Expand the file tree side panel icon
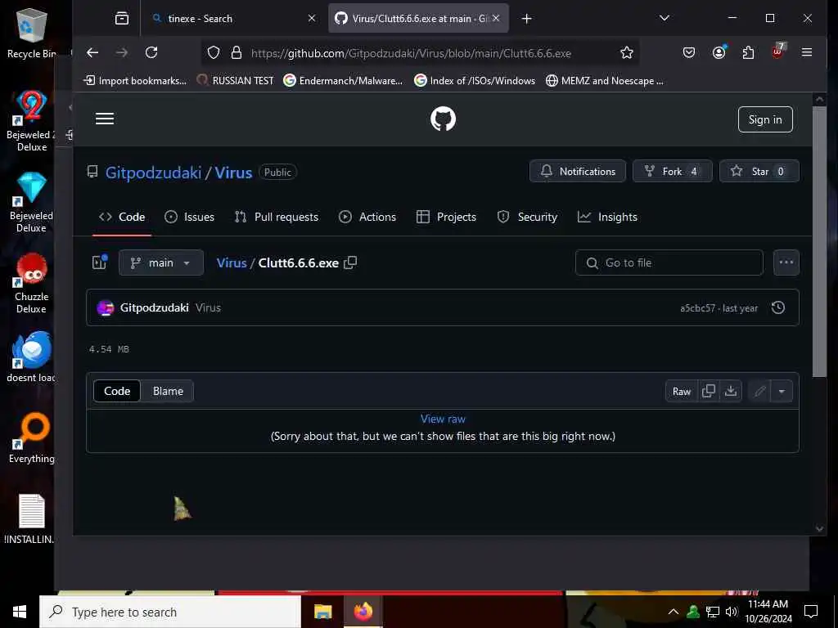The width and height of the screenshot is (838, 628). coord(100,262)
